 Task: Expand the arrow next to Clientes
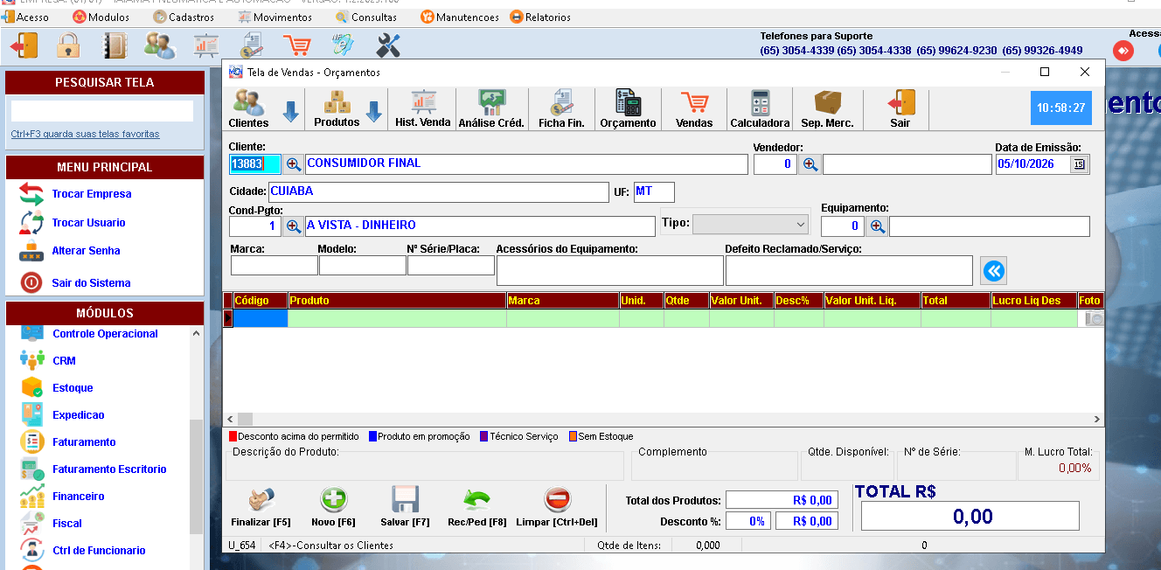pos(290,111)
